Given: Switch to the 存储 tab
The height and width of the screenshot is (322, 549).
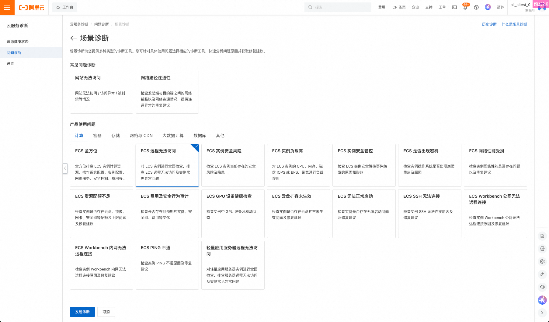Looking at the screenshot, I should (x=116, y=136).
